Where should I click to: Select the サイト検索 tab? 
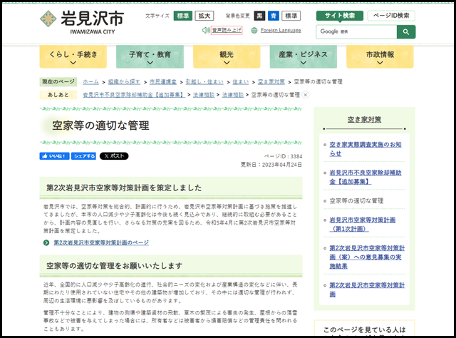(x=340, y=16)
